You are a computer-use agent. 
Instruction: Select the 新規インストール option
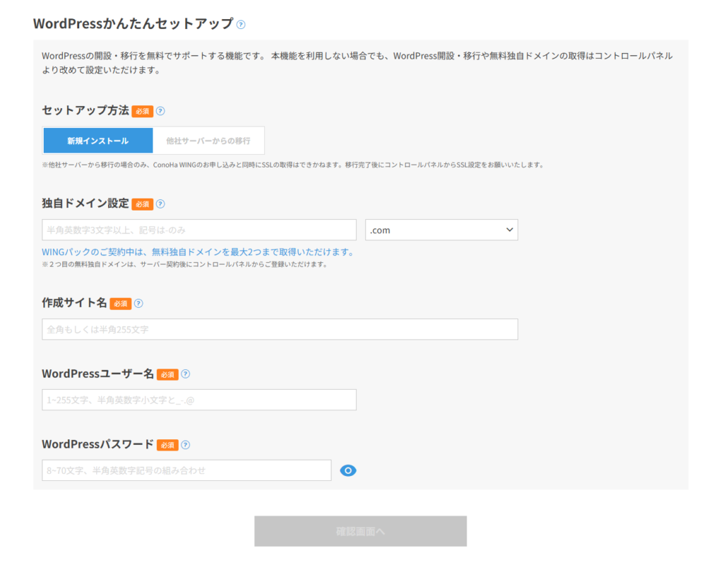[97, 140]
